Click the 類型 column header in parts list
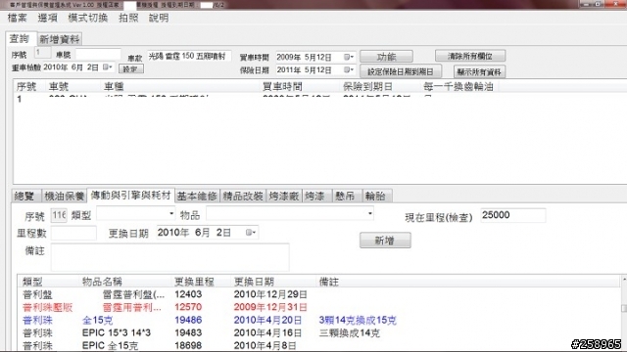This screenshot has width=627, height=352. click(49, 282)
